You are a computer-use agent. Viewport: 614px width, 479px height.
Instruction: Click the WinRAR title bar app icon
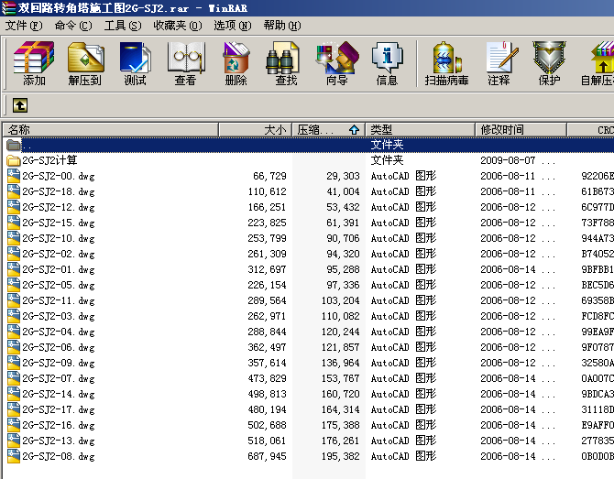8,8
